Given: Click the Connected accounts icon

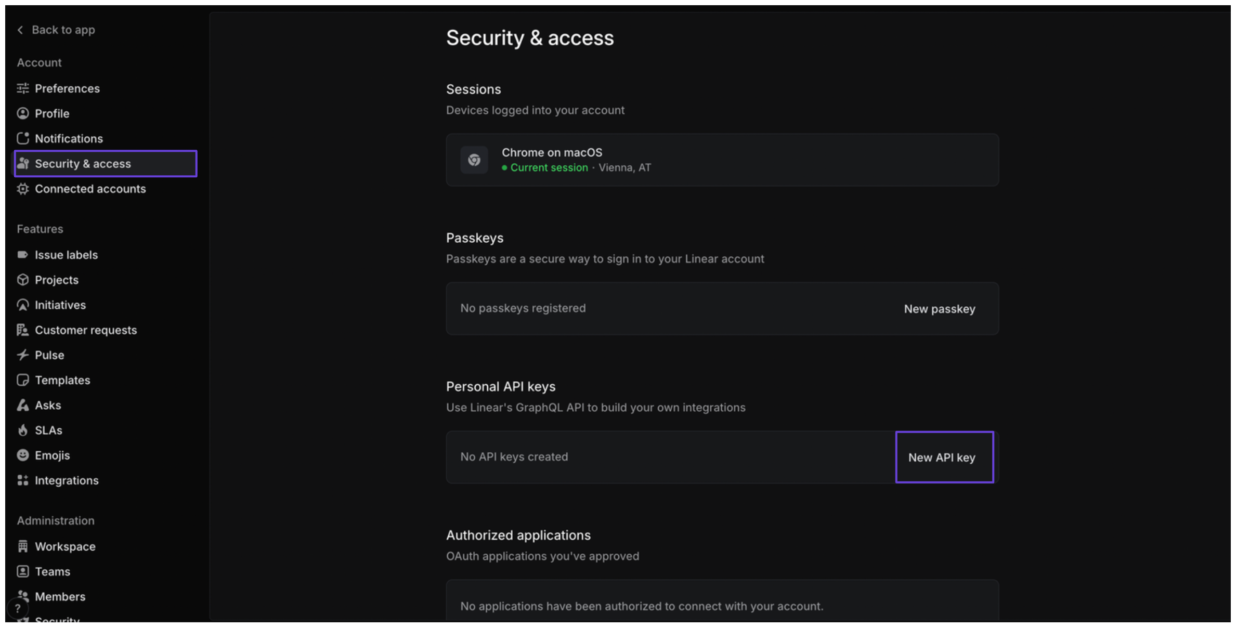Looking at the screenshot, I should point(22,189).
